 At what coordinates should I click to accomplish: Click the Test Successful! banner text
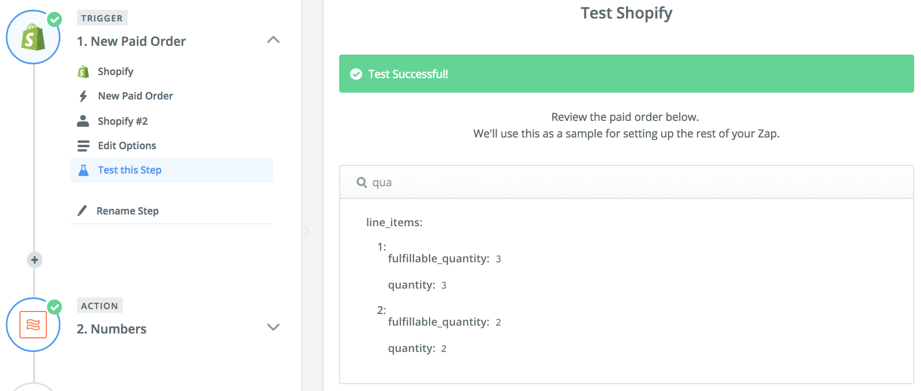coord(408,74)
